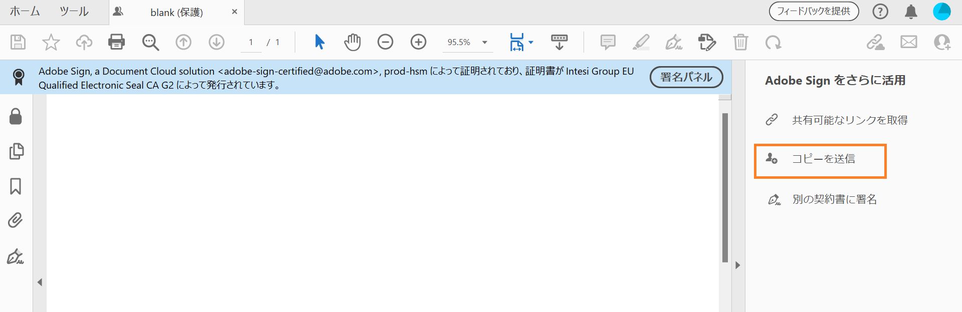
Task: Open the stamp edit tool icon
Action: pos(707,42)
